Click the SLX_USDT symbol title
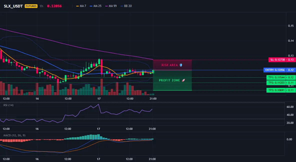 pos(13,6)
